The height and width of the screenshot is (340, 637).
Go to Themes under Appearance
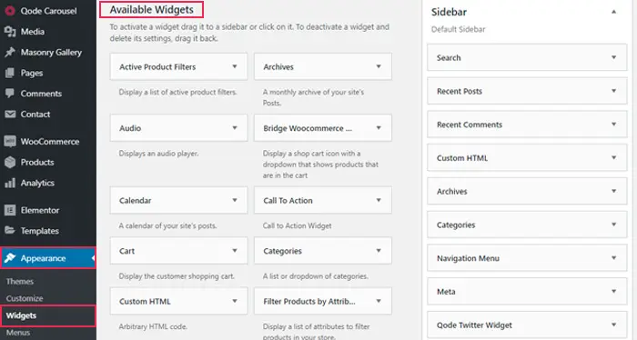pos(20,281)
